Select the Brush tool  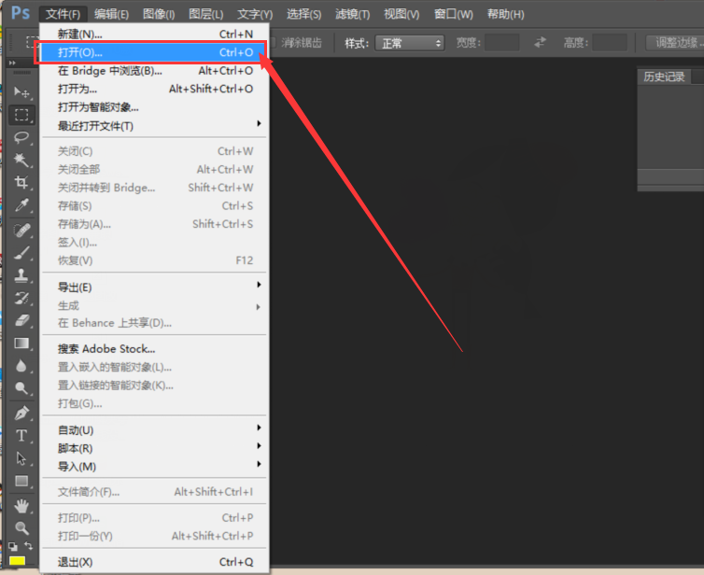click(21, 253)
